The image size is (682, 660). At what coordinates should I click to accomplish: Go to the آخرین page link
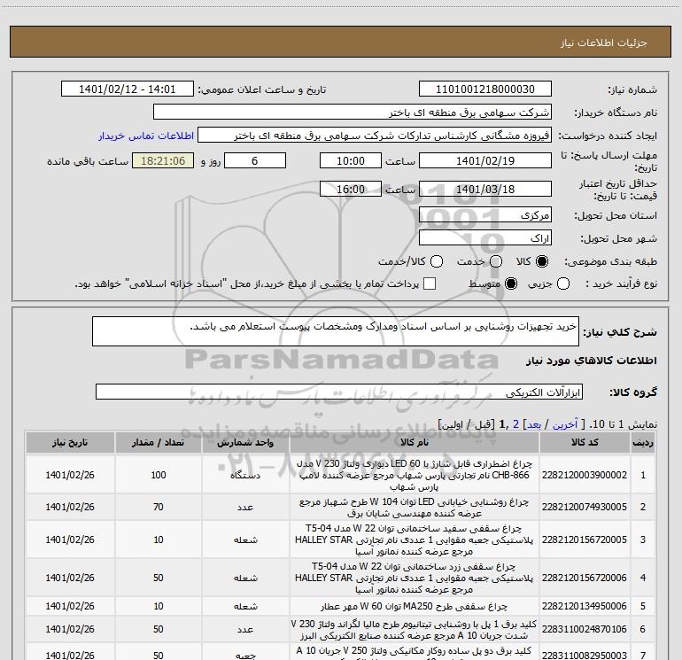565,424
